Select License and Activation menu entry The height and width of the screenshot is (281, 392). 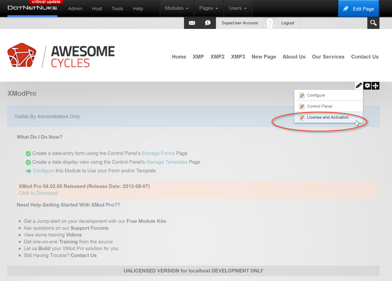click(328, 117)
